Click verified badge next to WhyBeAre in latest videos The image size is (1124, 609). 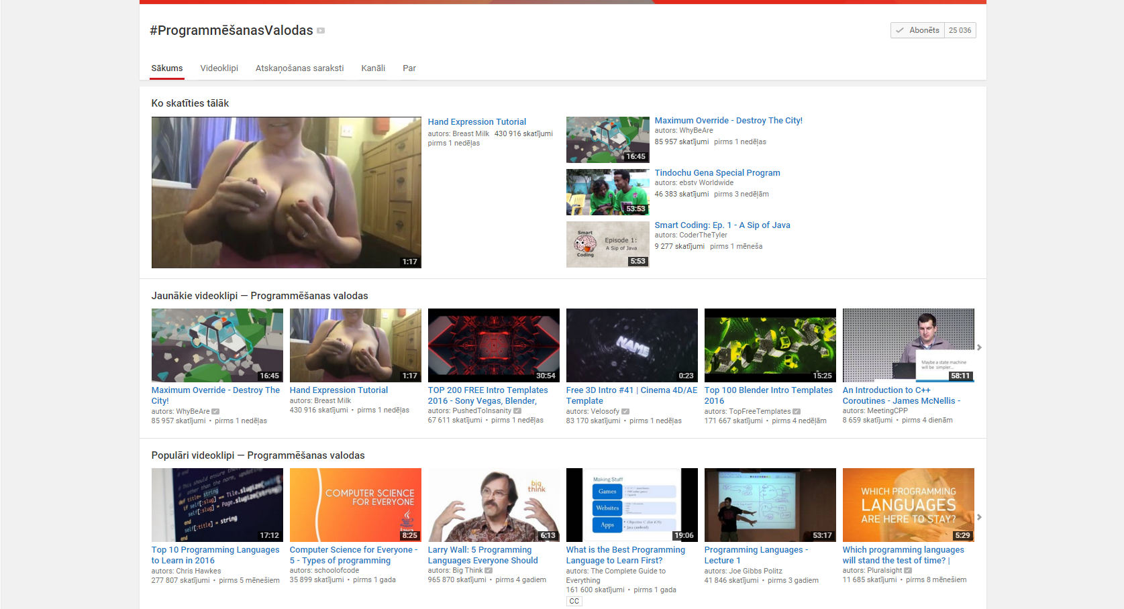215,412
